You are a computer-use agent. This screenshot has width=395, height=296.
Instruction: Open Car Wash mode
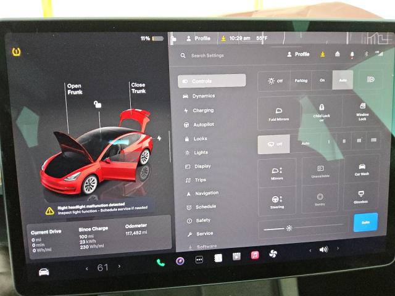(362, 169)
